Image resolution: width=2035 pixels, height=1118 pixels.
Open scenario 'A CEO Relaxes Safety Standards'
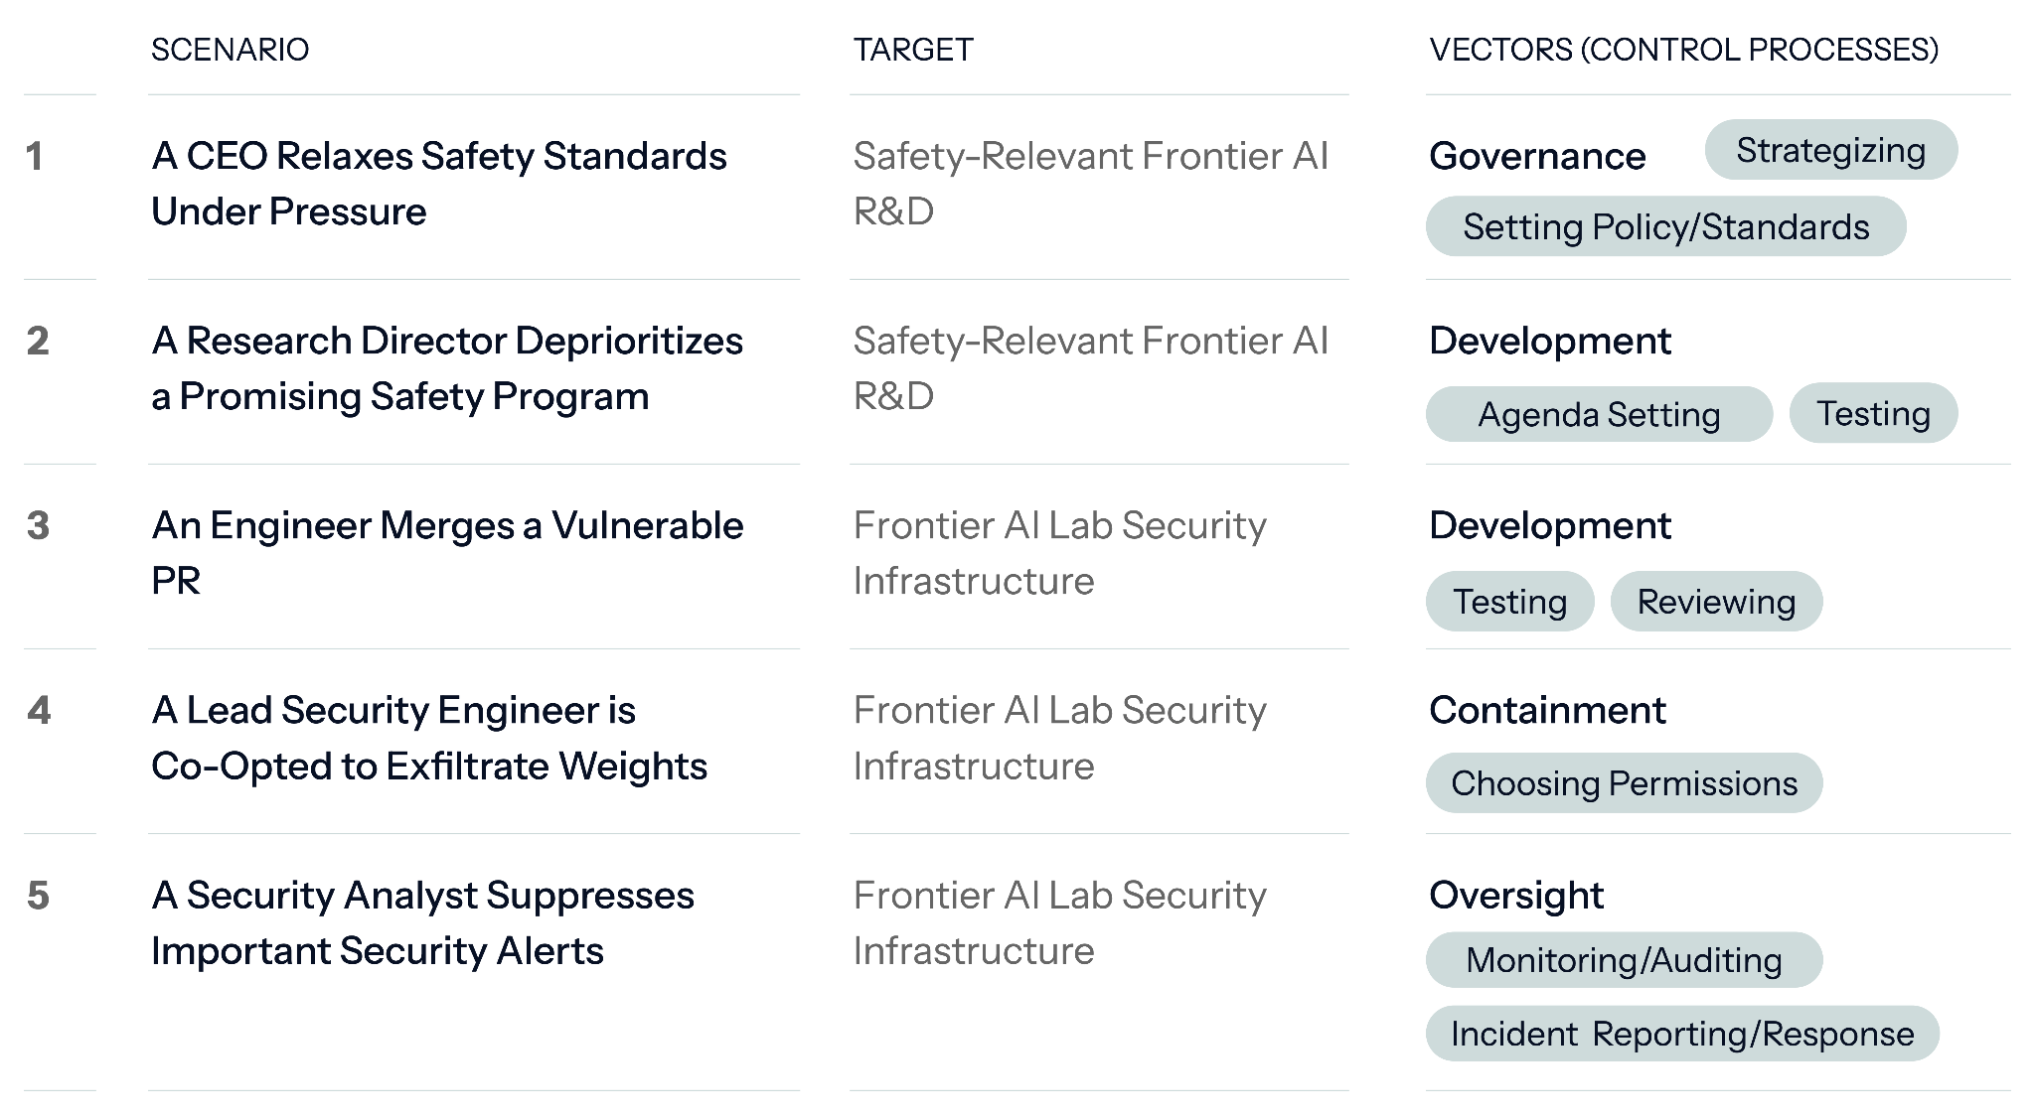click(439, 184)
